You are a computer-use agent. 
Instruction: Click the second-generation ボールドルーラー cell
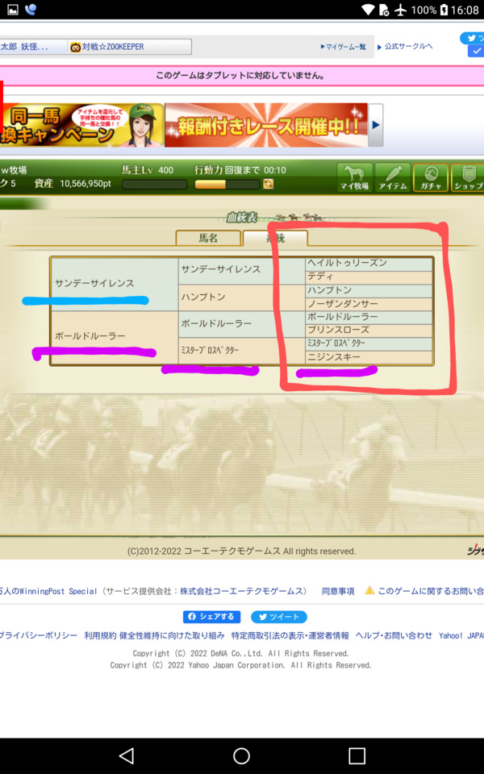click(241, 324)
